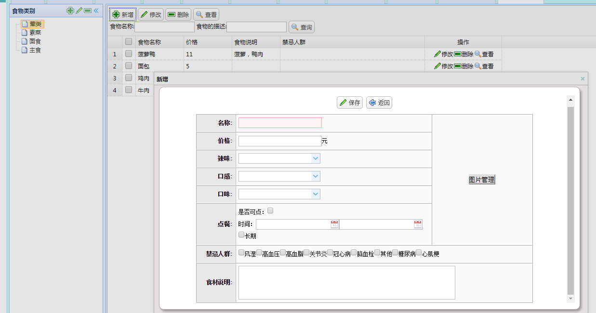Tick the 是否可点 checkbox
The height and width of the screenshot is (313, 596).
coord(270,210)
